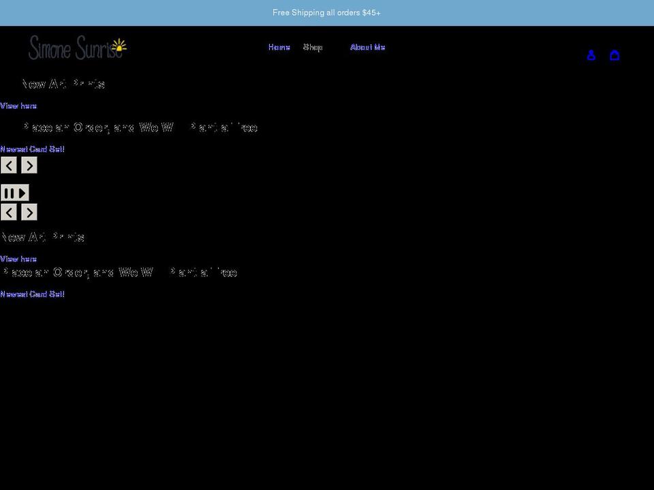Click the right arrow of the top carousel

[29, 165]
